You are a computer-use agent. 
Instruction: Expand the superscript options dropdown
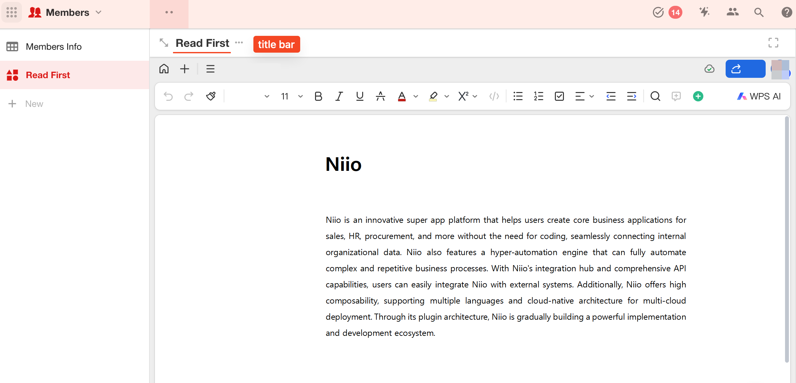(475, 96)
